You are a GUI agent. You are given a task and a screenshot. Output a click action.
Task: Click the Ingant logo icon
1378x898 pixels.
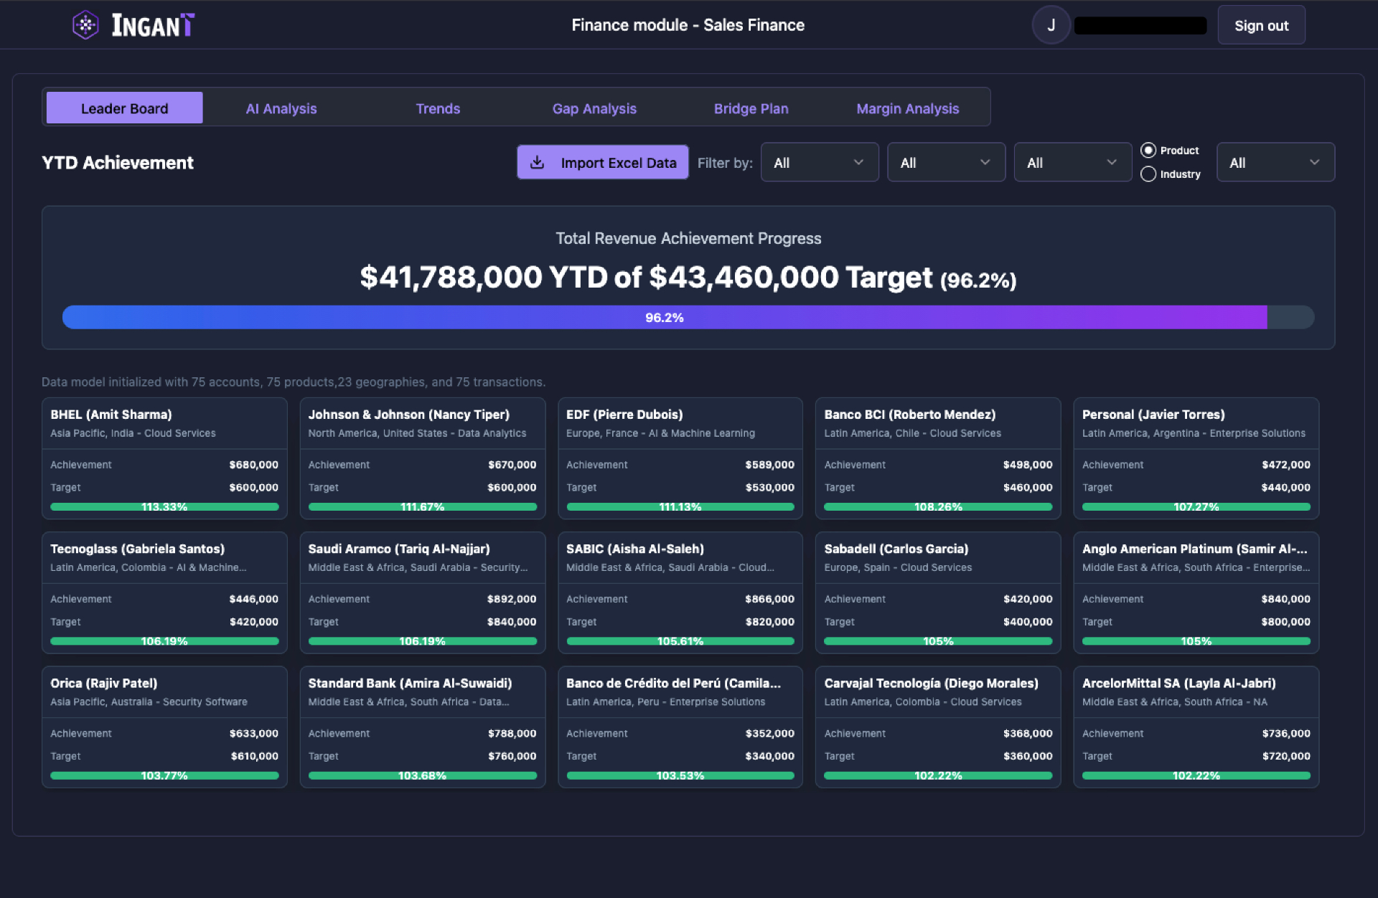tap(85, 25)
